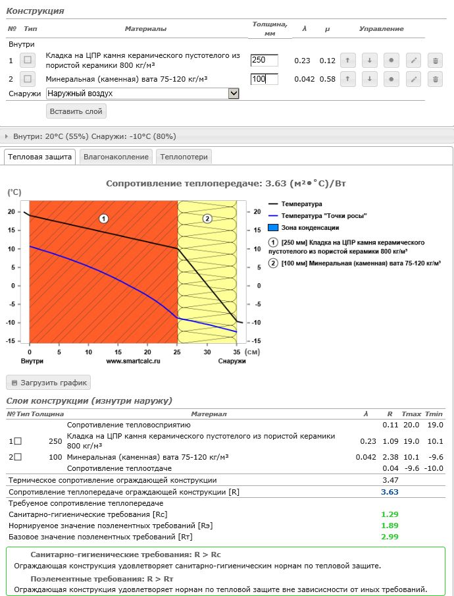Check layer 2 box in Слои конструкции table
The width and height of the screenshot is (454, 596).
pos(18,457)
